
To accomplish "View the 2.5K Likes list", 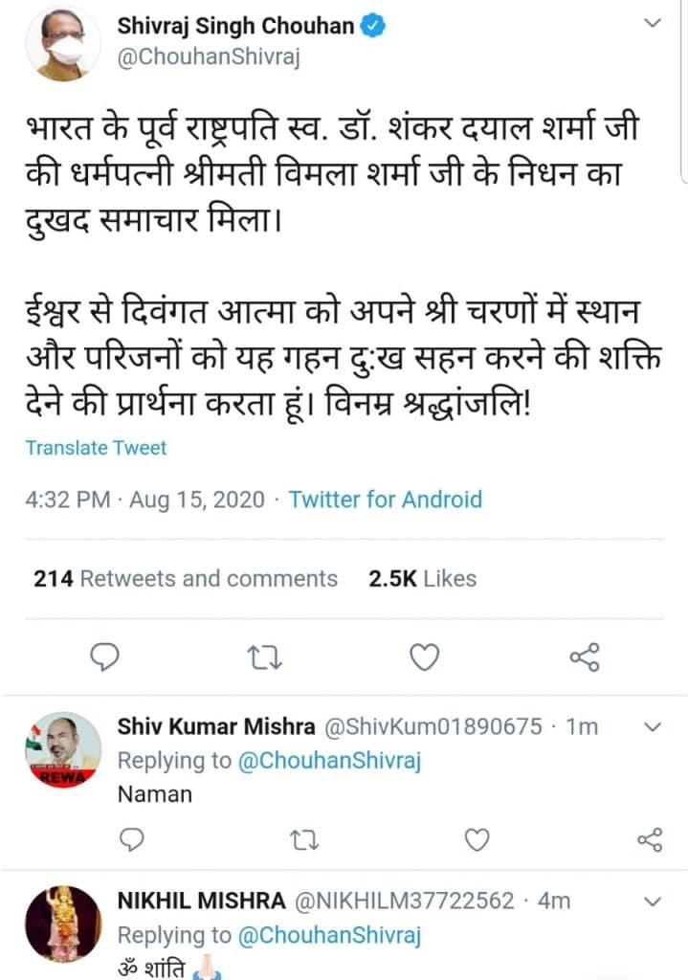I will (x=422, y=578).
